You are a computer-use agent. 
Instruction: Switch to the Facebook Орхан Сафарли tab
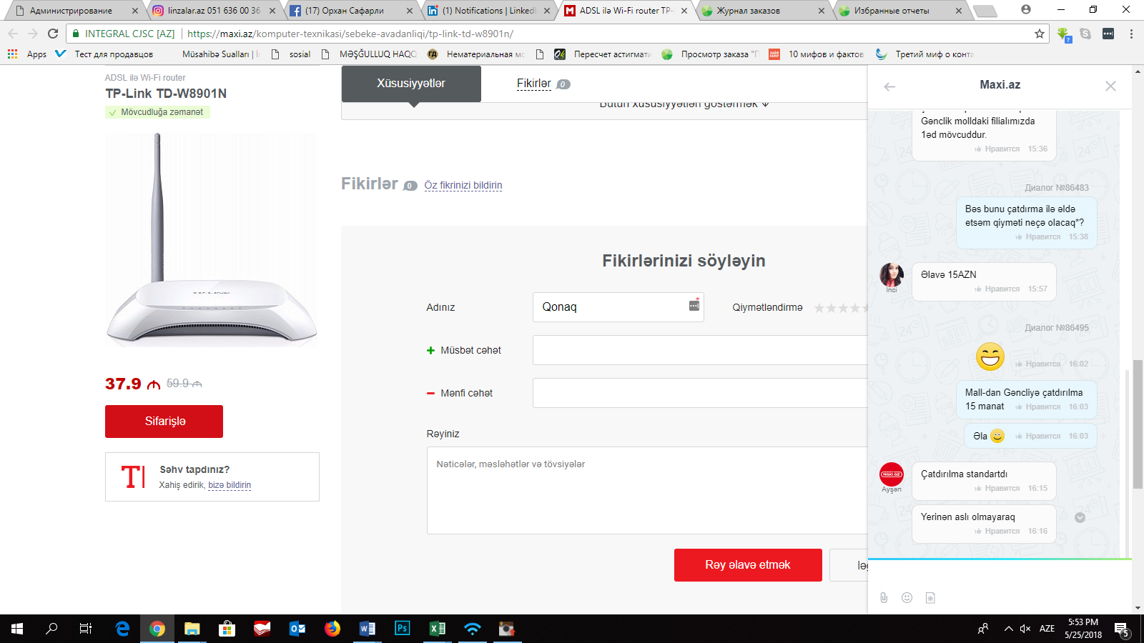coord(352,11)
